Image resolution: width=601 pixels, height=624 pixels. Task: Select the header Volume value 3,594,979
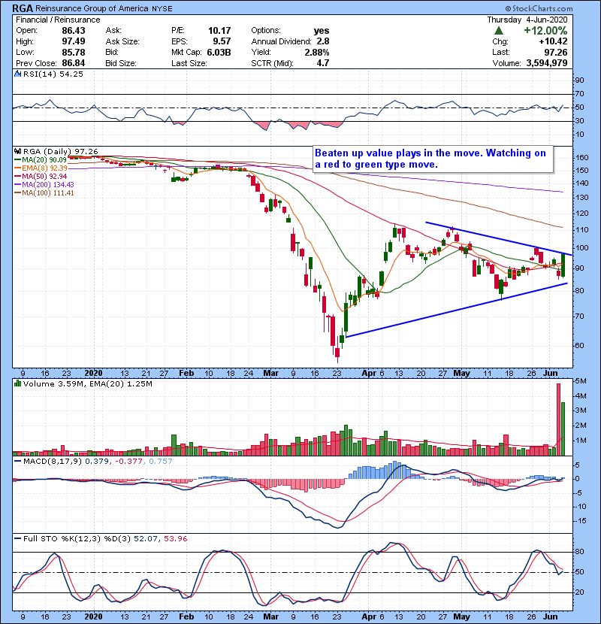pos(547,63)
